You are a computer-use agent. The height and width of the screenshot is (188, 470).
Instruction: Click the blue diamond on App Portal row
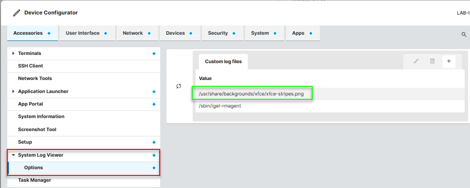coord(154,105)
